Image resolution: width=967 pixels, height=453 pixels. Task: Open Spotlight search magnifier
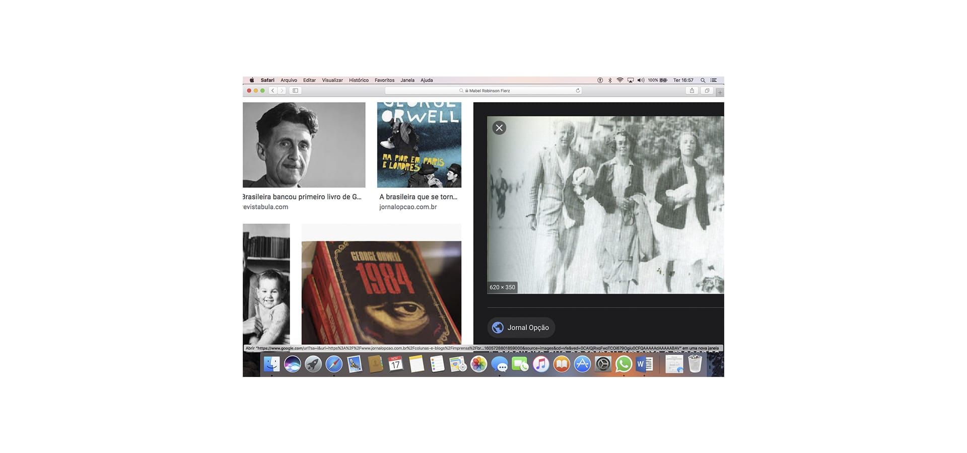tap(703, 80)
